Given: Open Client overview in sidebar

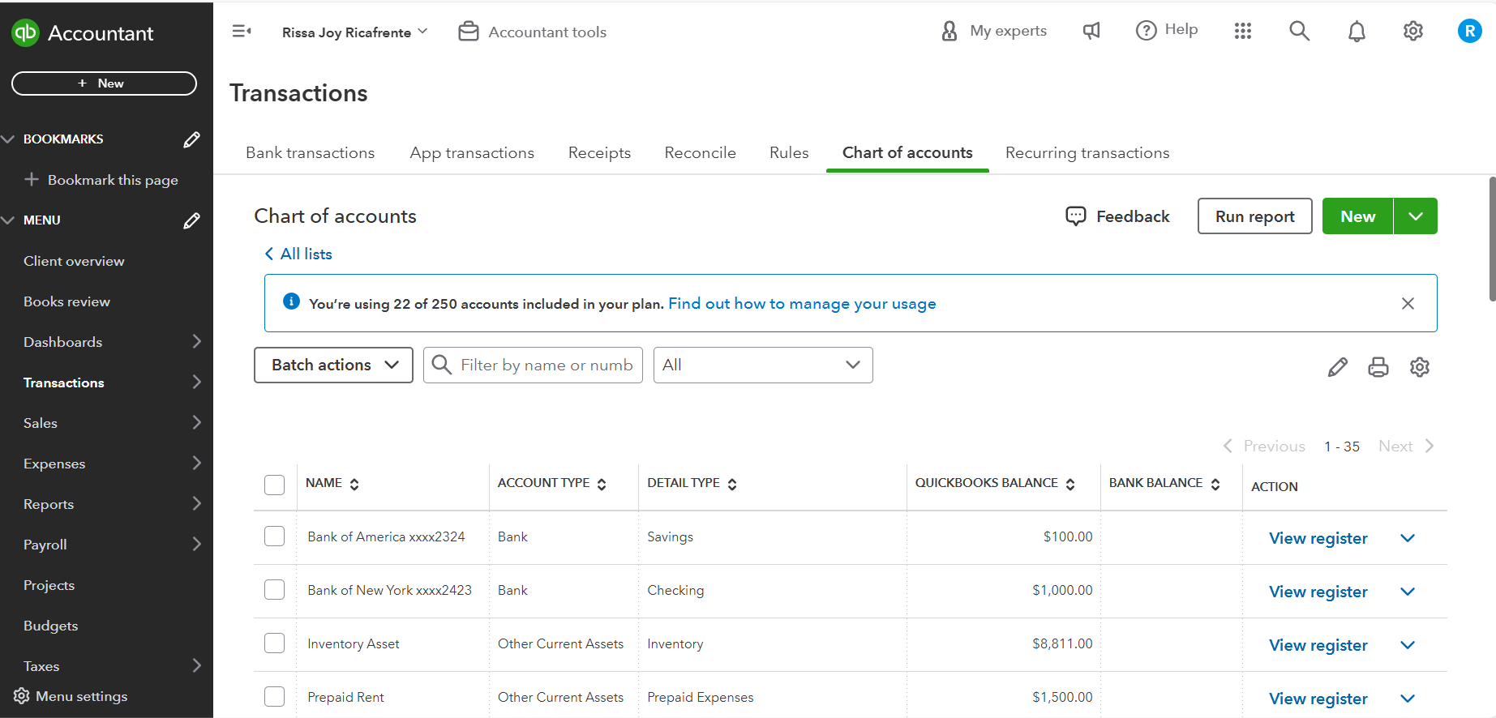Looking at the screenshot, I should tap(74, 261).
